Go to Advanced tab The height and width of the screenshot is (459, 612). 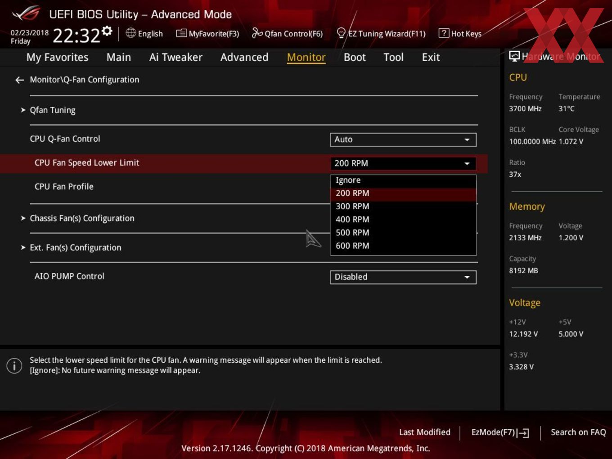click(x=244, y=58)
